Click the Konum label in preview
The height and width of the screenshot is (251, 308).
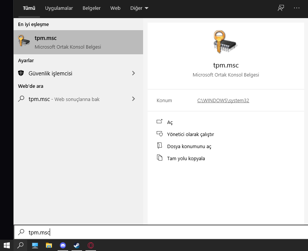(164, 101)
